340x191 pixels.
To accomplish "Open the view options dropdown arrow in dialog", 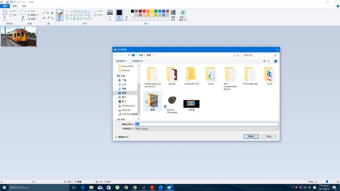I will pyautogui.click(x=268, y=62).
